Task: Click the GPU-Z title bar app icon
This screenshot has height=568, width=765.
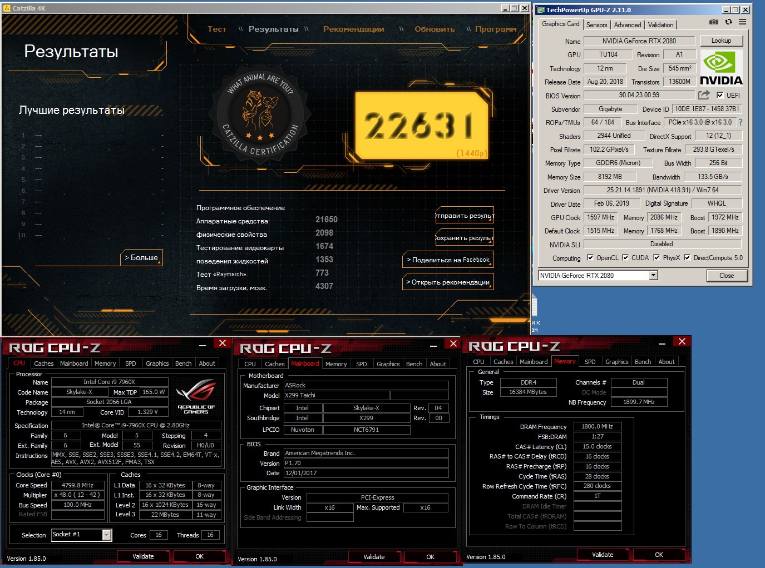Action: pos(540,9)
